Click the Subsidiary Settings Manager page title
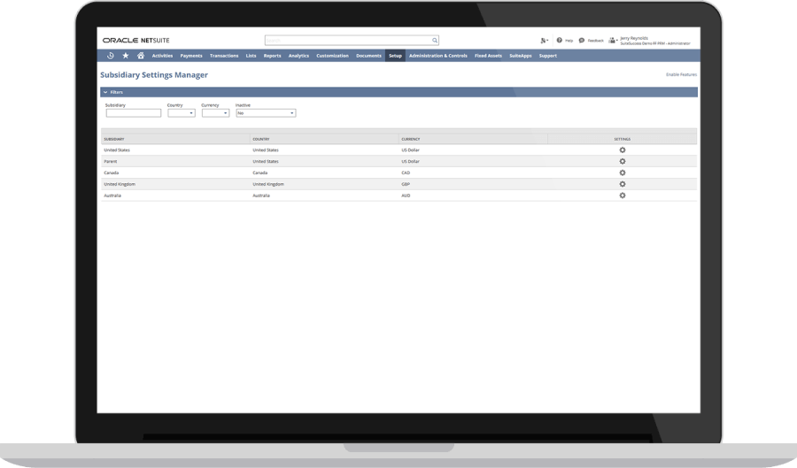 coord(154,75)
